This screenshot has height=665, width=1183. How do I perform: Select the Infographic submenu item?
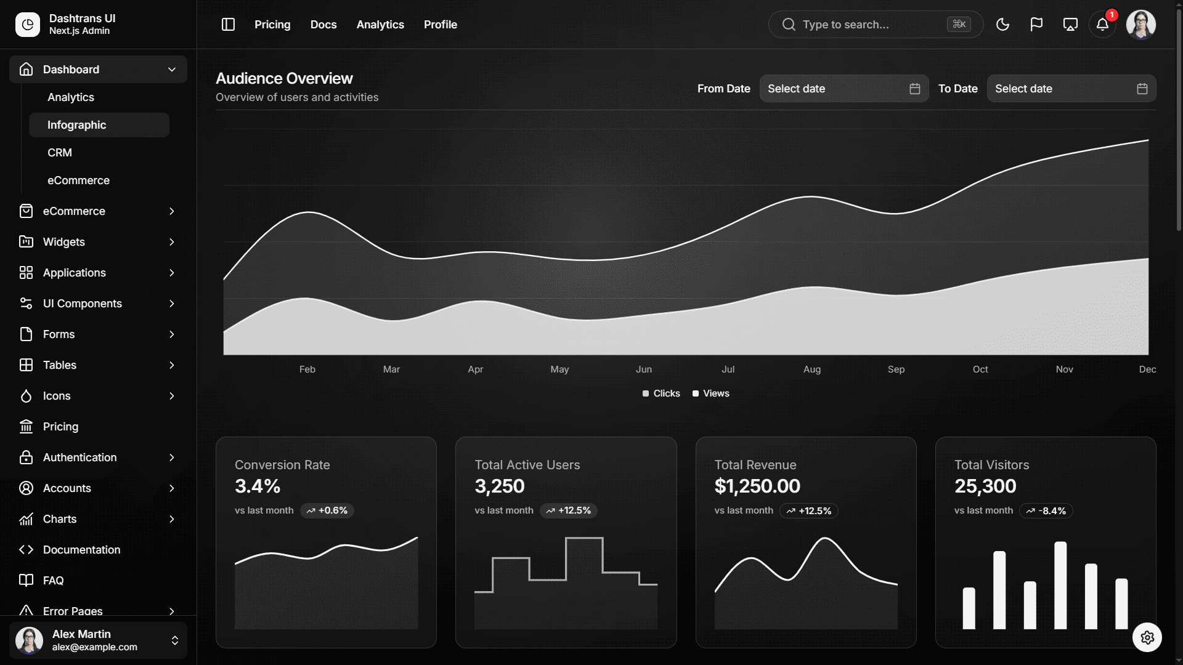point(99,125)
